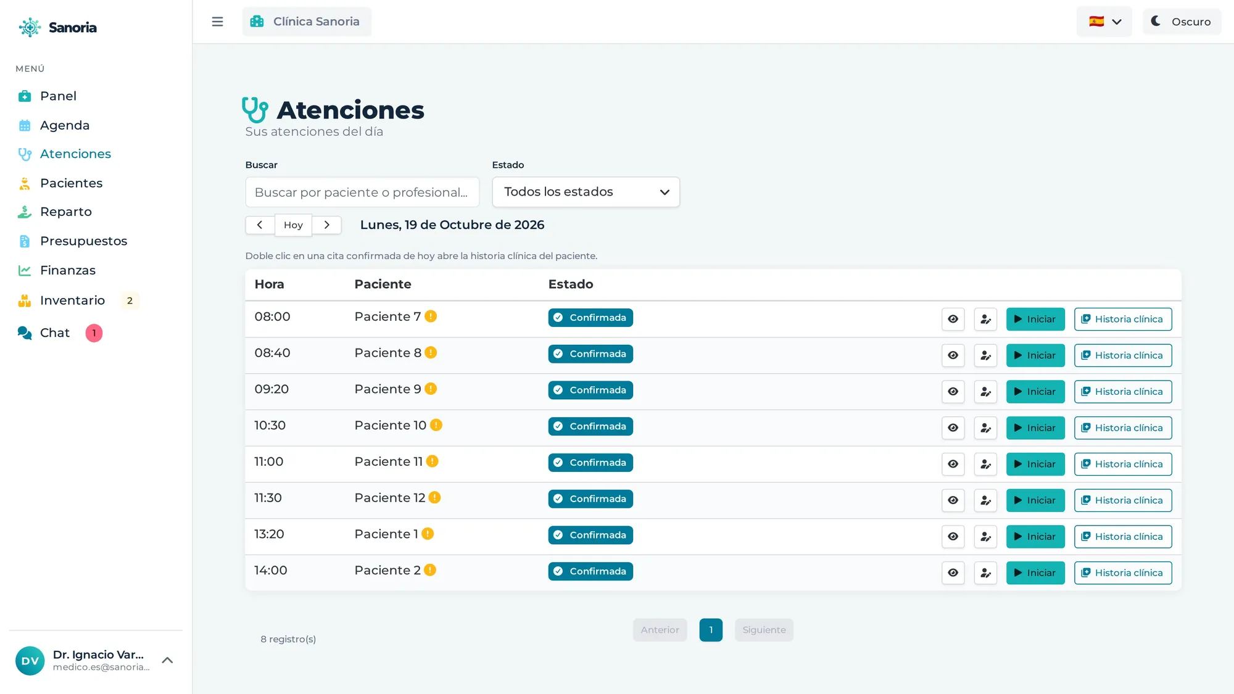This screenshot has height=694, width=1234.
Task: Click the warning badge beside Paciente 2
Action: pyautogui.click(x=430, y=570)
